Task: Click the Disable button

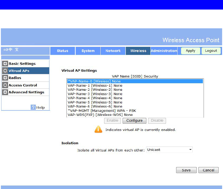Action: coord(157,121)
